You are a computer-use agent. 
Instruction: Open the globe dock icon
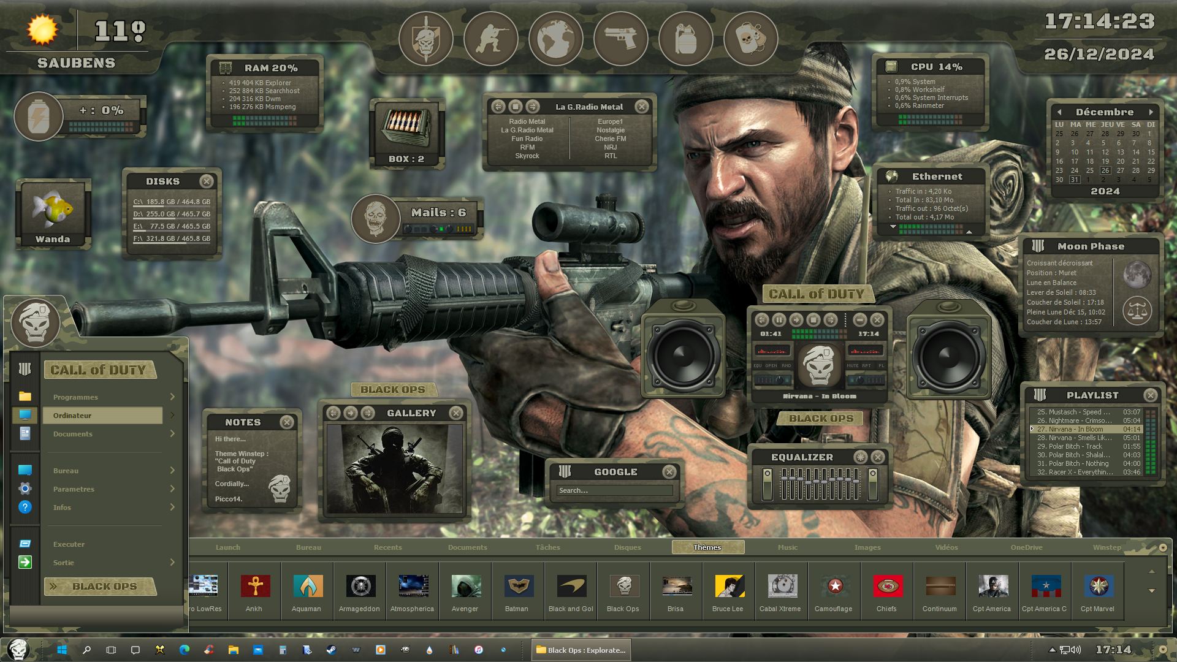coord(556,39)
